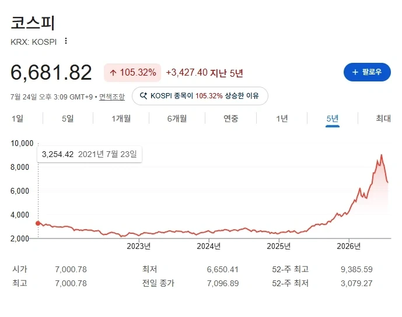Click the 3,254.42 tooltip box

[x=89, y=154]
